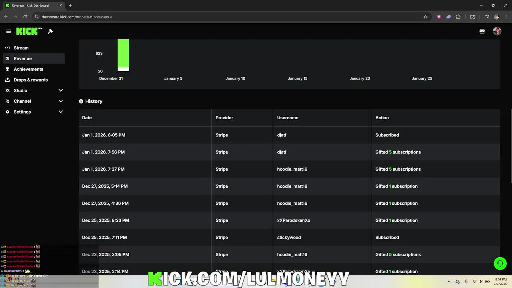Screen dimensions: 512x288
Task: Expand the Studio menu chevron
Action: point(61,90)
